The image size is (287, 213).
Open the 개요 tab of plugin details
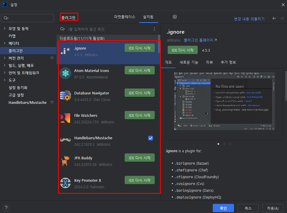168,62
